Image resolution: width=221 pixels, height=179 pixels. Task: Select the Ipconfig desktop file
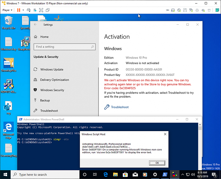pos(25,23)
